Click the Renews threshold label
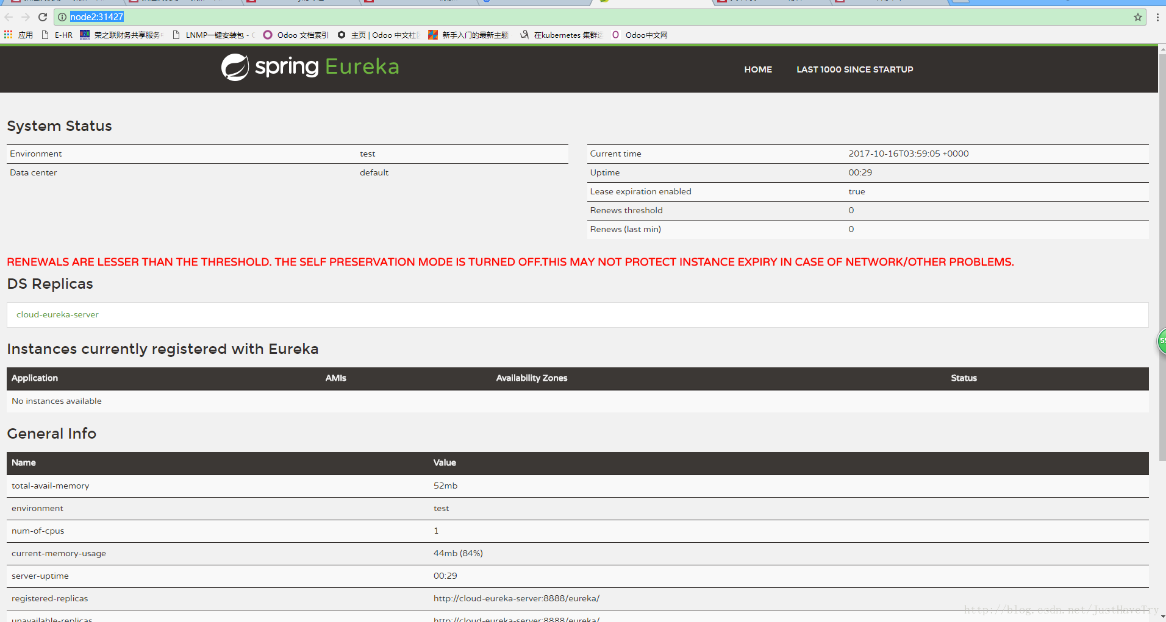This screenshot has width=1166, height=622. pyautogui.click(x=626, y=210)
